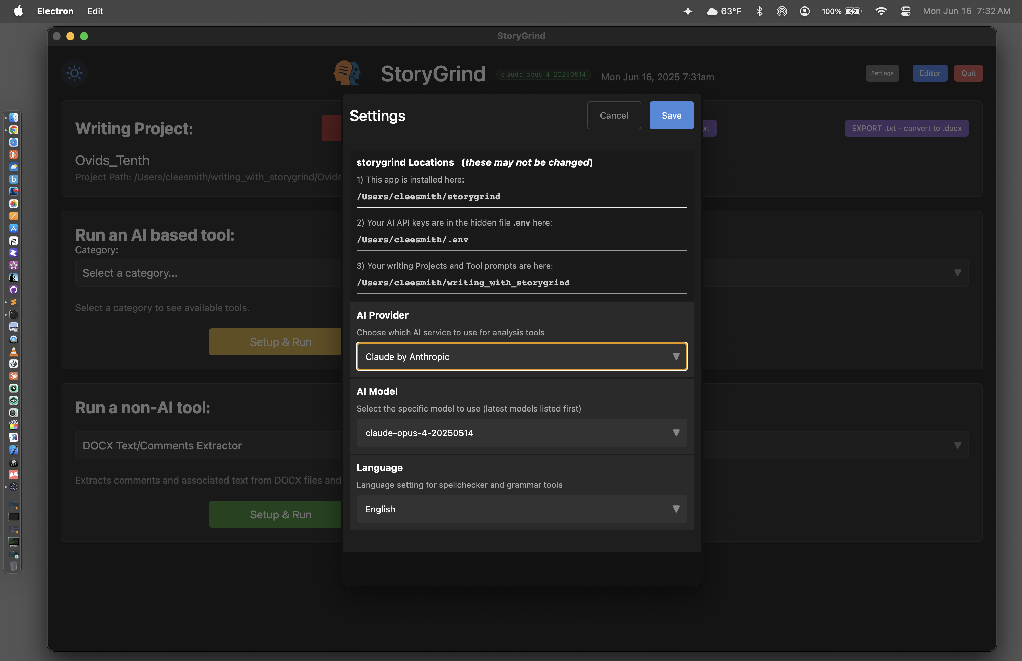The height and width of the screenshot is (661, 1022).
Task: Open Sublime Text from the dock
Action: [14, 302]
